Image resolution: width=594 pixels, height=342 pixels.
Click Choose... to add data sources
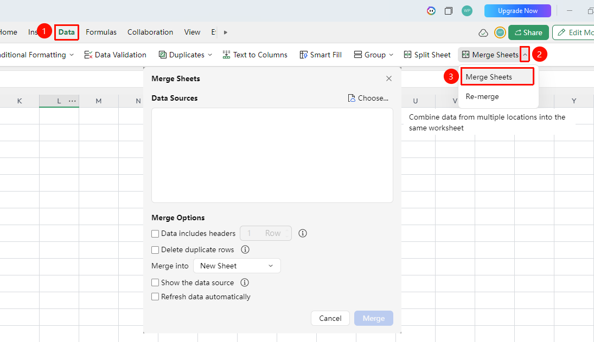click(x=368, y=98)
